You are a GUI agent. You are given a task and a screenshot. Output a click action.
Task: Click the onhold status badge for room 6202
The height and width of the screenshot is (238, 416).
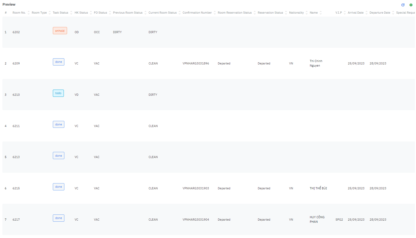point(60,31)
